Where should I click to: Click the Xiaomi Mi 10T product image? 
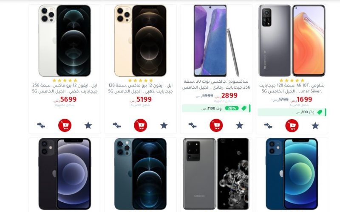tap(292, 41)
